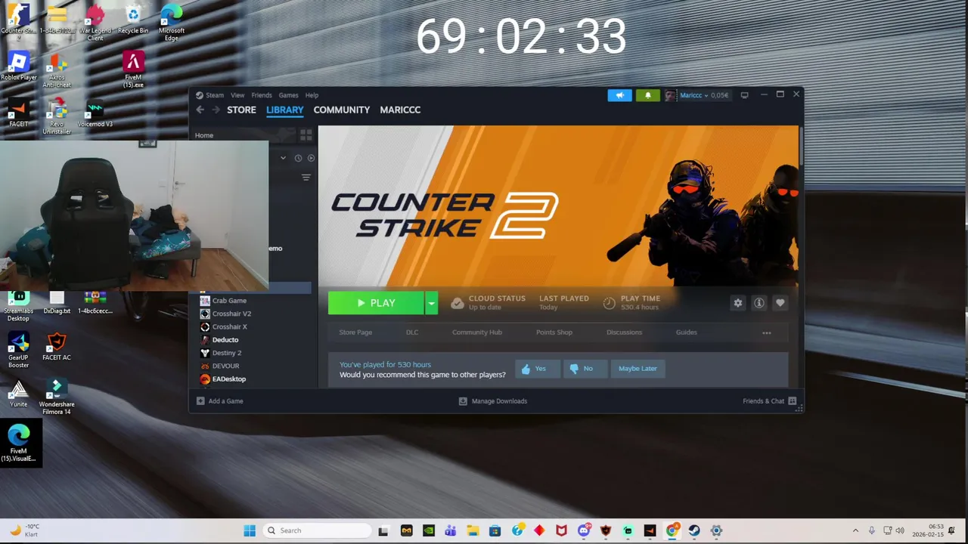
Task: Select the LIBRARY tab
Action: pos(285,110)
